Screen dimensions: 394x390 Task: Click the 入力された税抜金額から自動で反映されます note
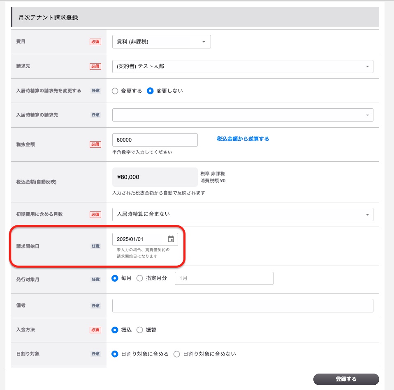tap(159, 193)
